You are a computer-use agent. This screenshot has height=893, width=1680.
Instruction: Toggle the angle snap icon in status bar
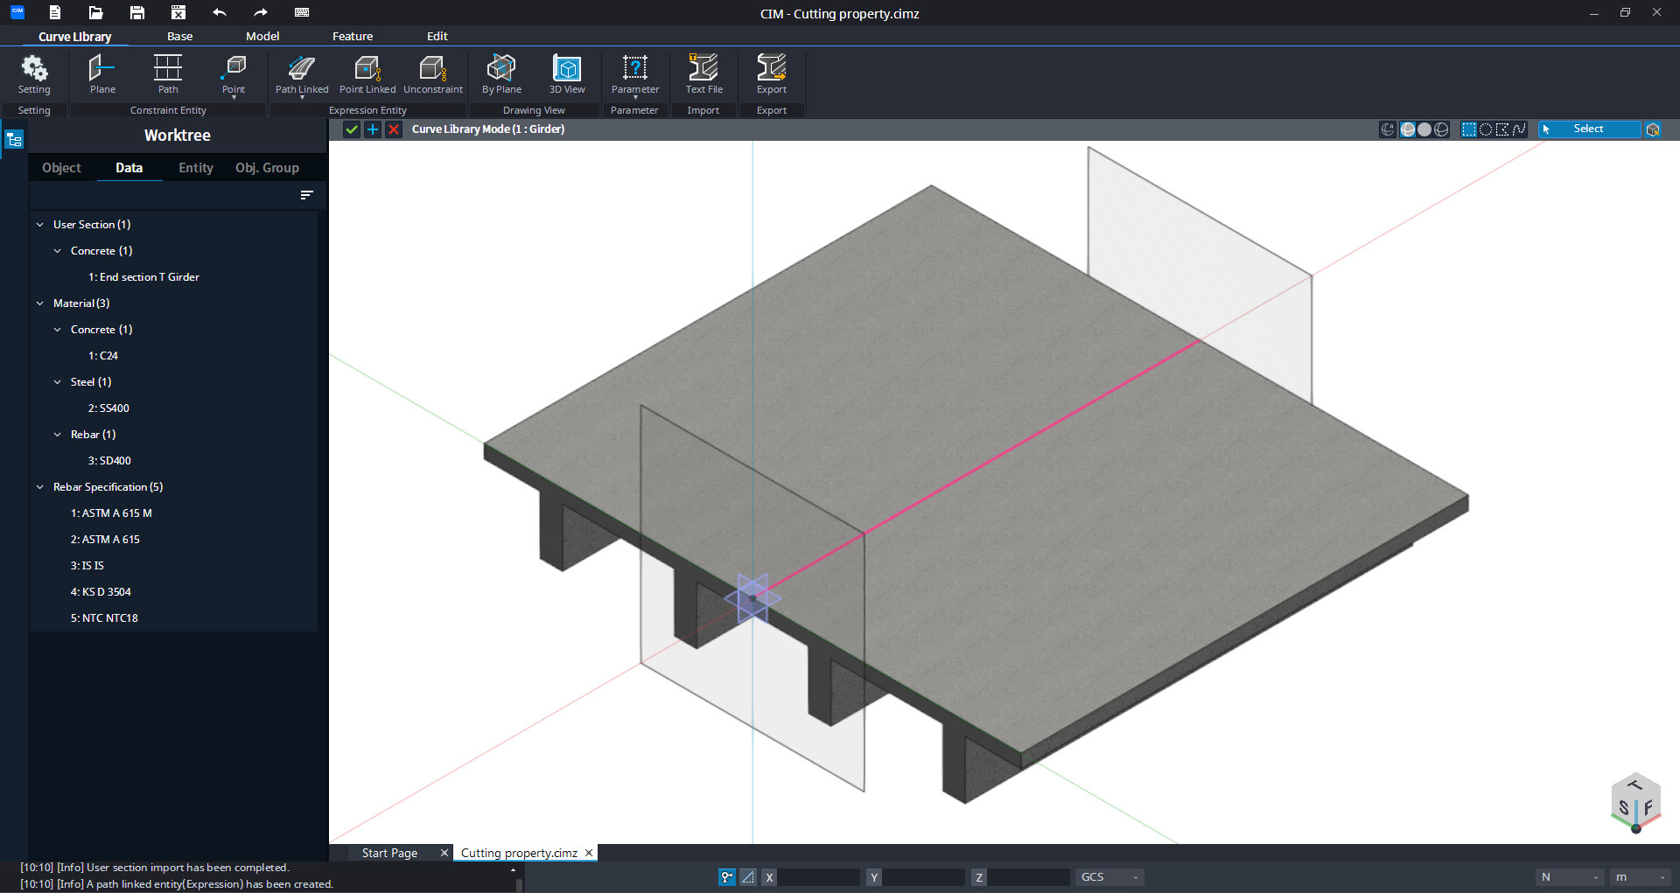[748, 877]
